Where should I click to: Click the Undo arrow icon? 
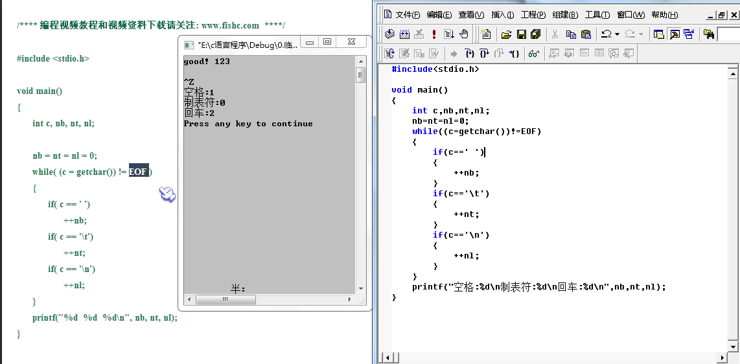607,34
